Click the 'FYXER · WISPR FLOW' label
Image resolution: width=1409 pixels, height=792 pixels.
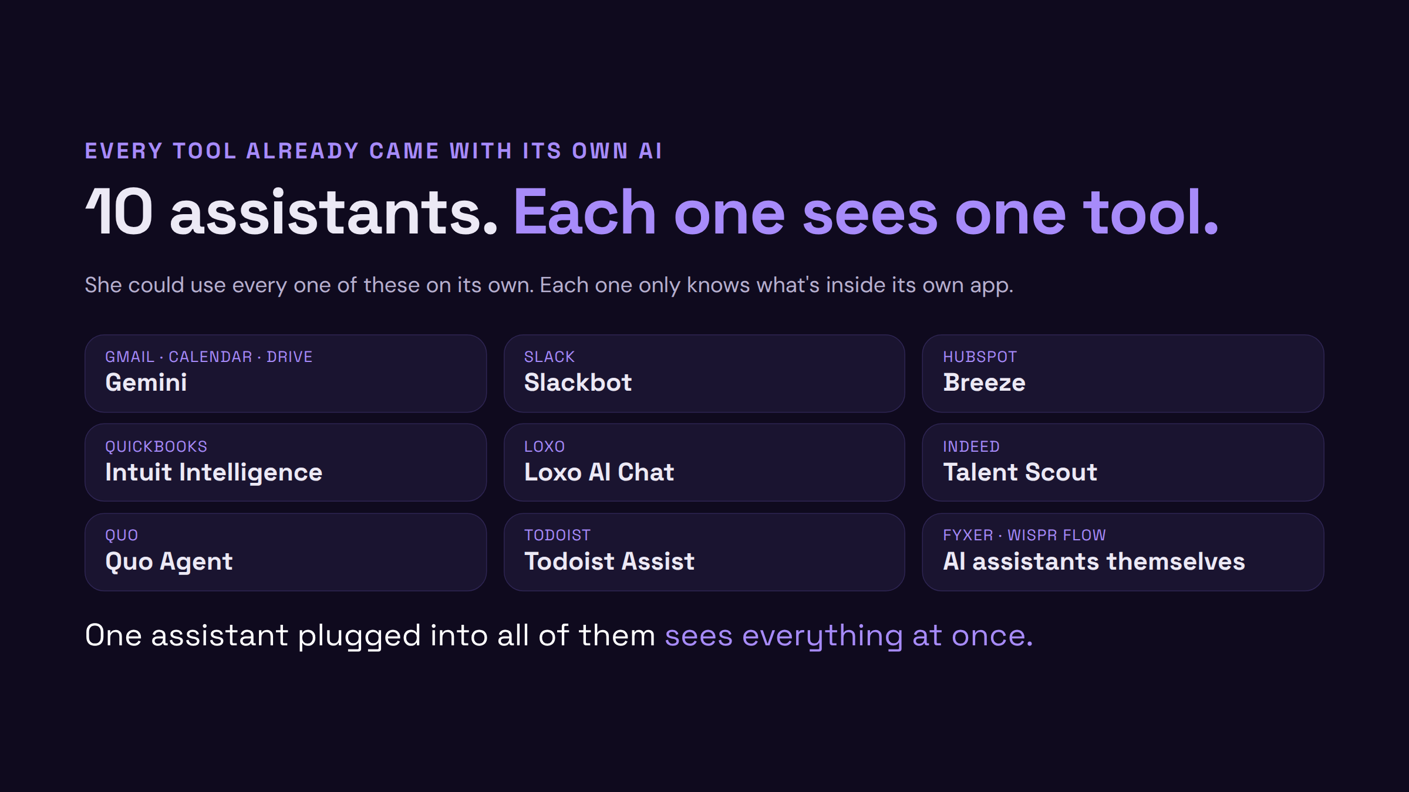[1024, 535]
